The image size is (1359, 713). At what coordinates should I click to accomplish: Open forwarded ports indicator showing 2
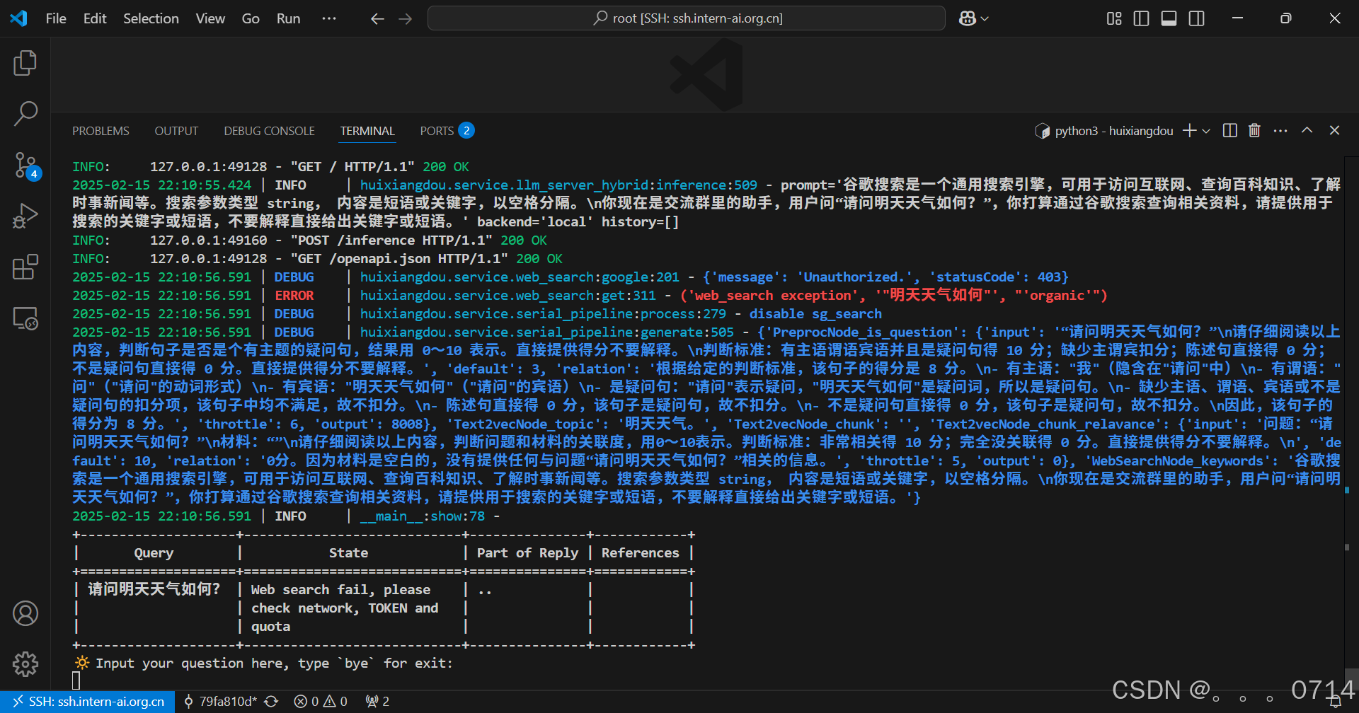pos(377,702)
